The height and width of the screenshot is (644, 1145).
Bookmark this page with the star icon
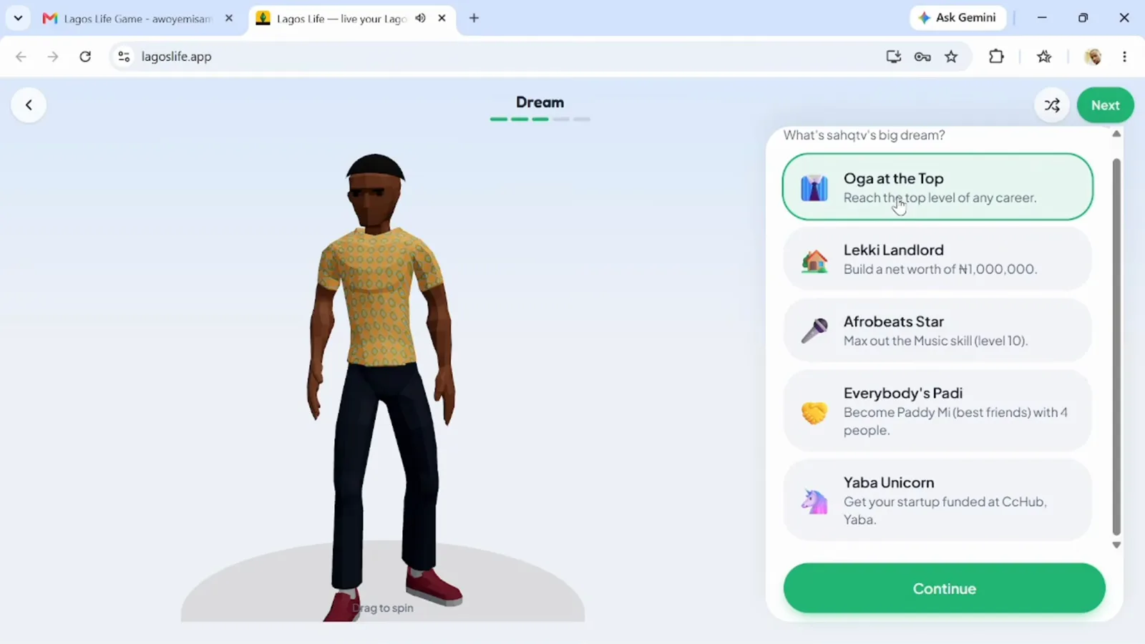pyautogui.click(x=951, y=57)
